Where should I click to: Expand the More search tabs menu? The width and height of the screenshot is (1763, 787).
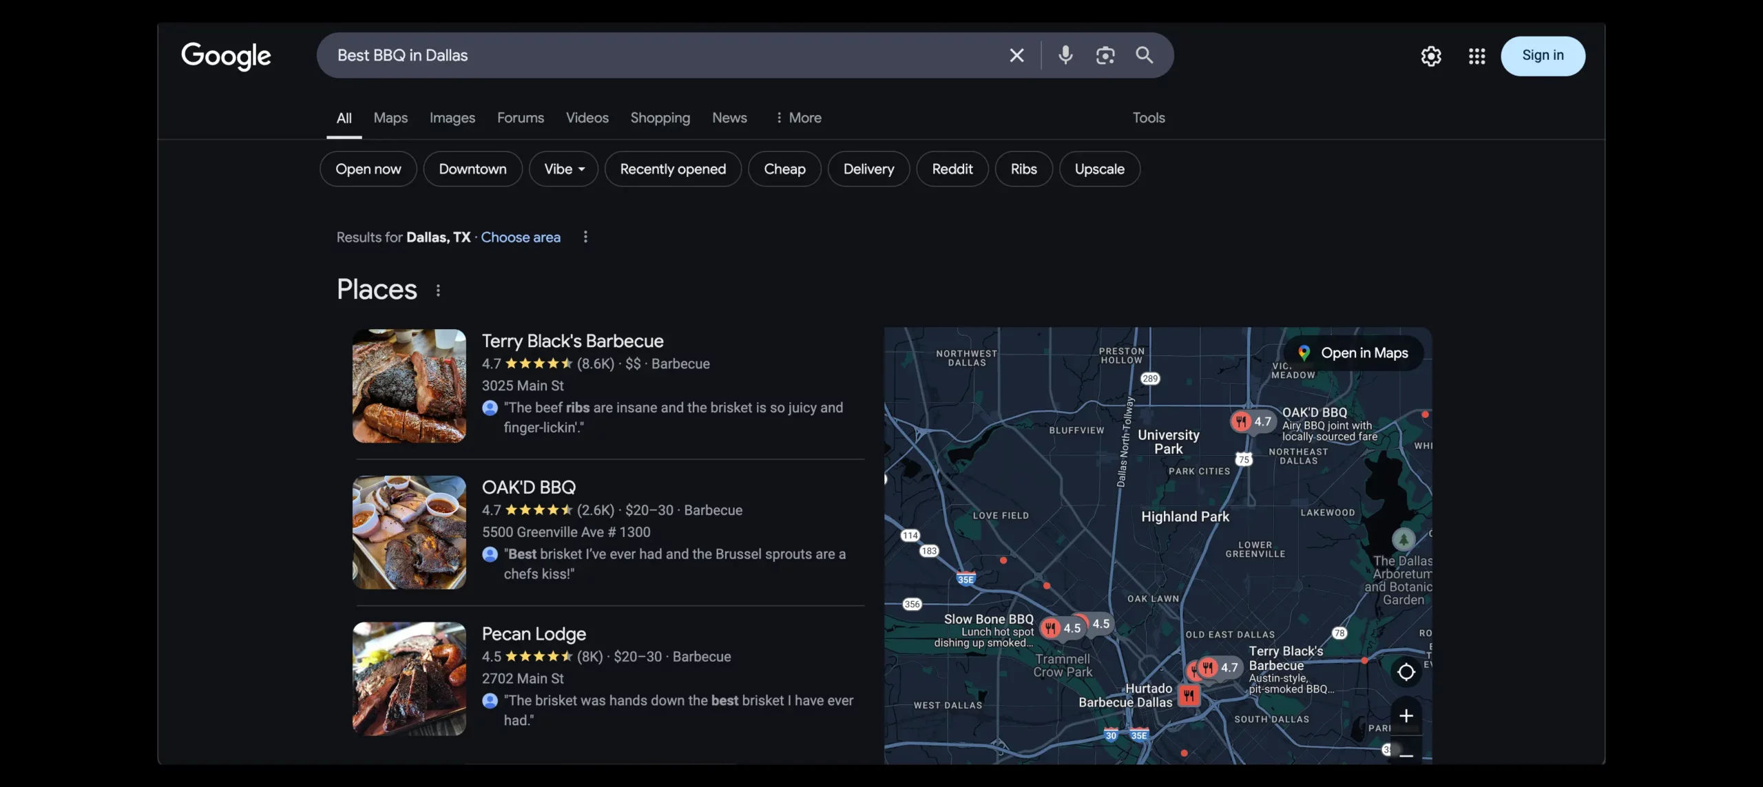798,118
